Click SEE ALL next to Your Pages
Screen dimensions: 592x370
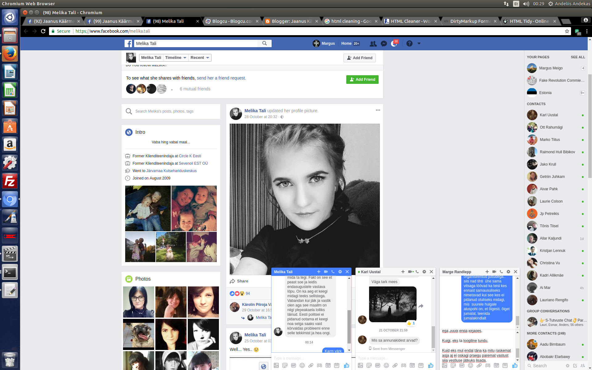pyautogui.click(x=578, y=57)
